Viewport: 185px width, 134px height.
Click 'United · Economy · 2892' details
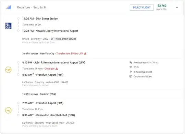coord(35,39)
